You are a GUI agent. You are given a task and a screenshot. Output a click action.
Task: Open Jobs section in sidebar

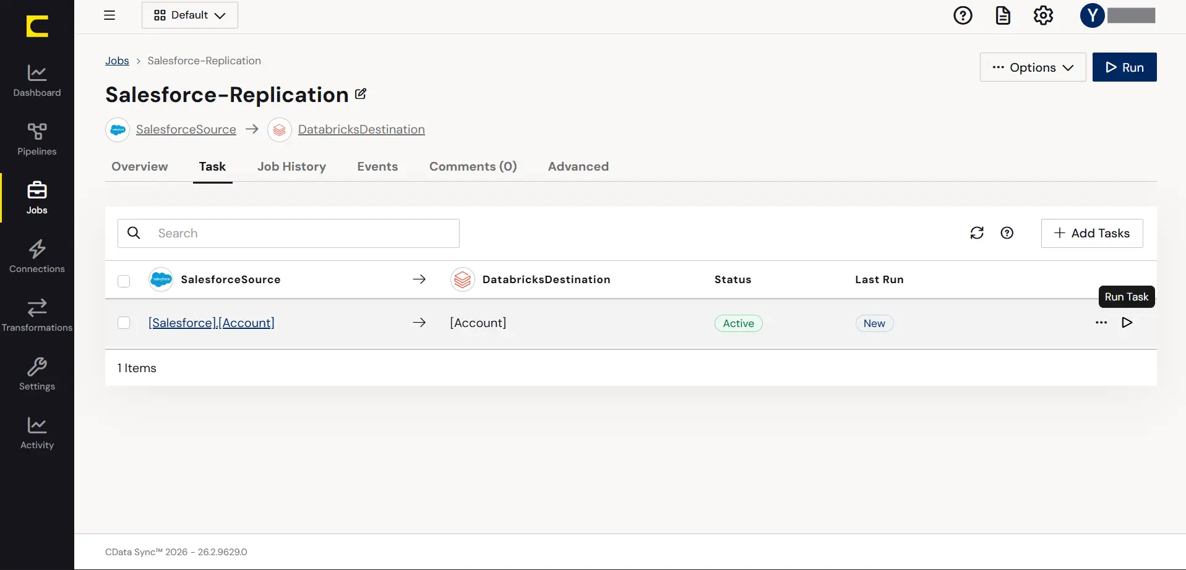point(37,198)
